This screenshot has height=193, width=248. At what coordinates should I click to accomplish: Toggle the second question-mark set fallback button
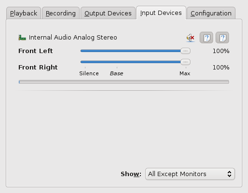(x=222, y=38)
